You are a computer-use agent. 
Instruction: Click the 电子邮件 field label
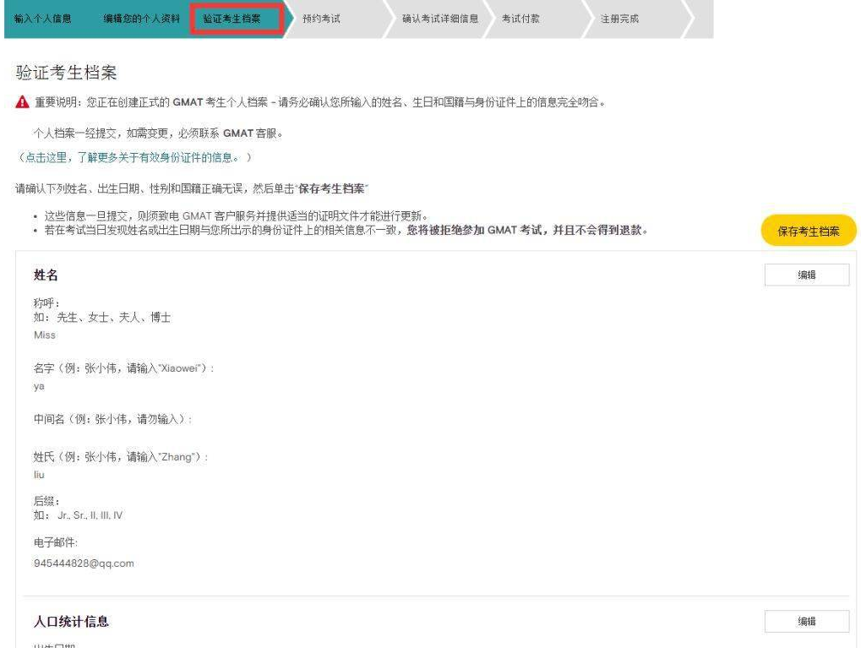click(56, 542)
